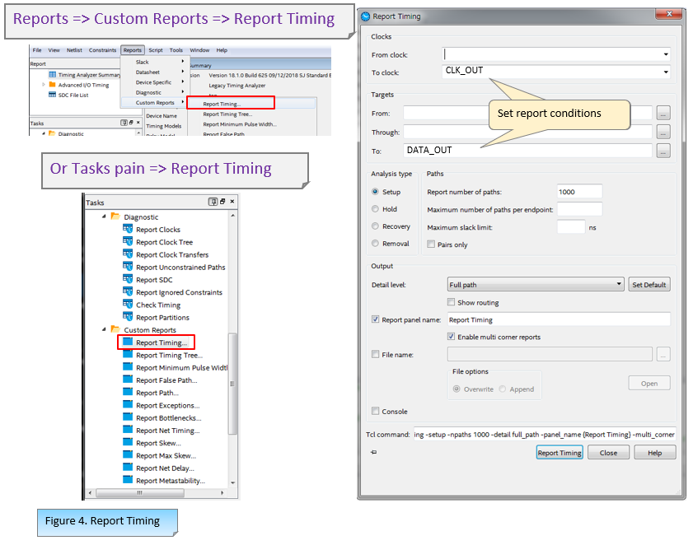Image resolution: width=693 pixels, height=545 pixels.
Task: Click the Report Metastability task icon
Action: [128, 481]
